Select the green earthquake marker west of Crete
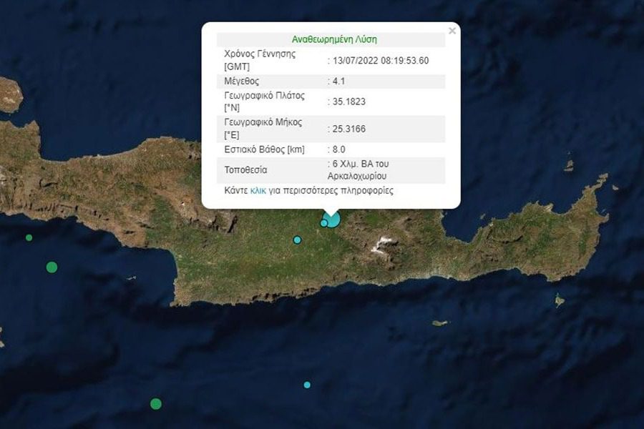This screenshot has height=429, width=644. click(x=51, y=267)
